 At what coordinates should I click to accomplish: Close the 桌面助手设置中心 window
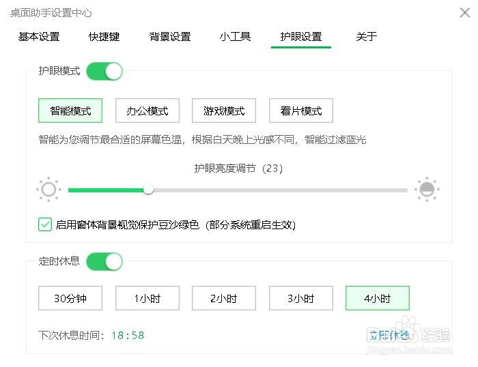pyautogui.click(x=465, y=13)
